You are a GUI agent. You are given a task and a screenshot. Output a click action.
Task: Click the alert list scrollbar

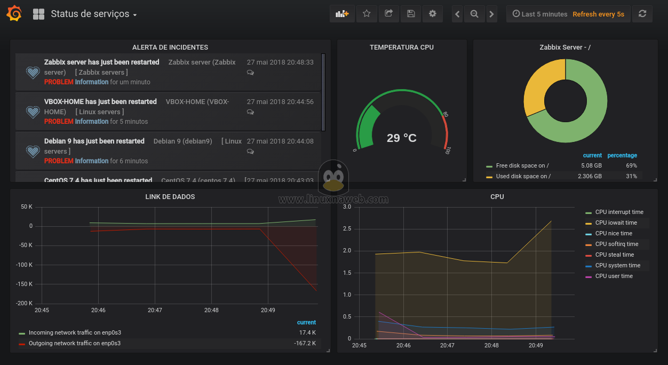(323, 92)
